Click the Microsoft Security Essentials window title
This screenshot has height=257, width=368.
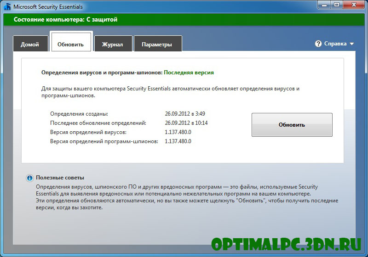48,7
